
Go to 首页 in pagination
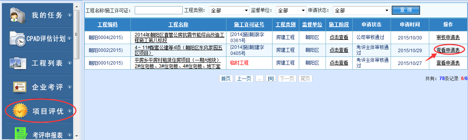coord(226,79)
